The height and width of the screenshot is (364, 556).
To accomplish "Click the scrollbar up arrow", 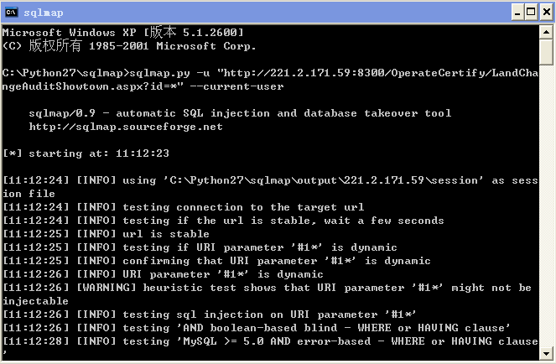I will (546, 33).
